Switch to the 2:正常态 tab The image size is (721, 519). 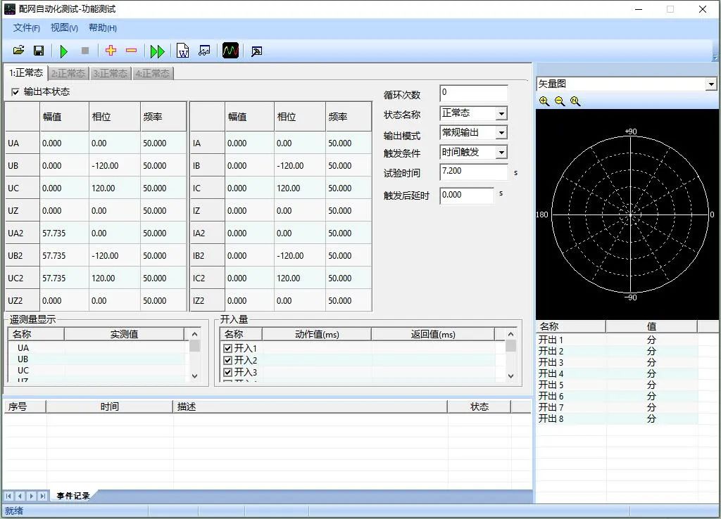pyautogui.click(x=68, y=73)
